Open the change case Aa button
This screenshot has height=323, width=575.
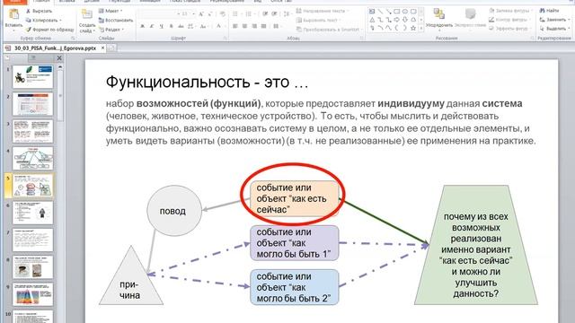pyautogui.click(x=204, y=26)
